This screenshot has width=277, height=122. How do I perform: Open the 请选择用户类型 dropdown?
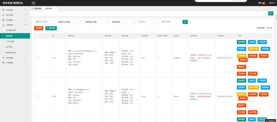tap(96, 22)
